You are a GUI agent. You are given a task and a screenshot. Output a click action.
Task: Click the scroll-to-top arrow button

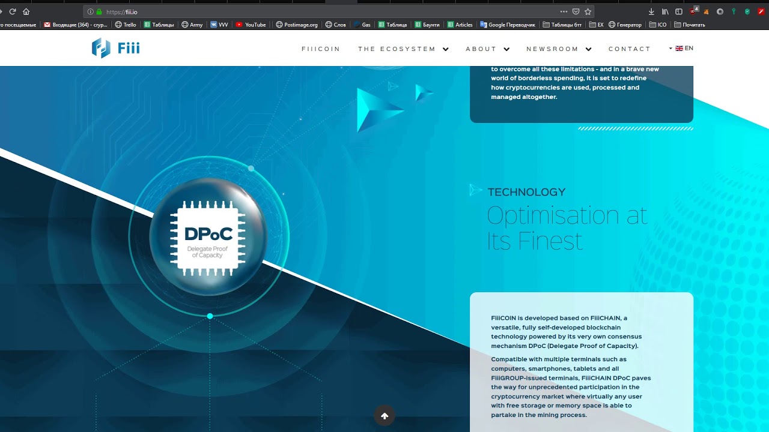click(384, 416)
